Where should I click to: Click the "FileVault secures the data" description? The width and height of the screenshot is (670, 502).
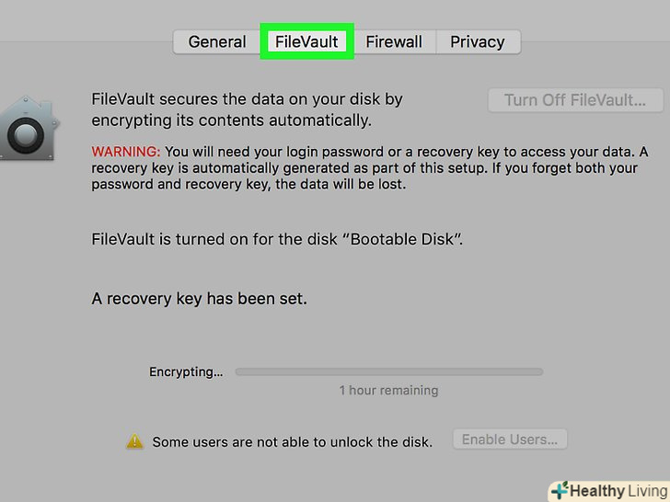pyautogui.click(x=247, y=109)
